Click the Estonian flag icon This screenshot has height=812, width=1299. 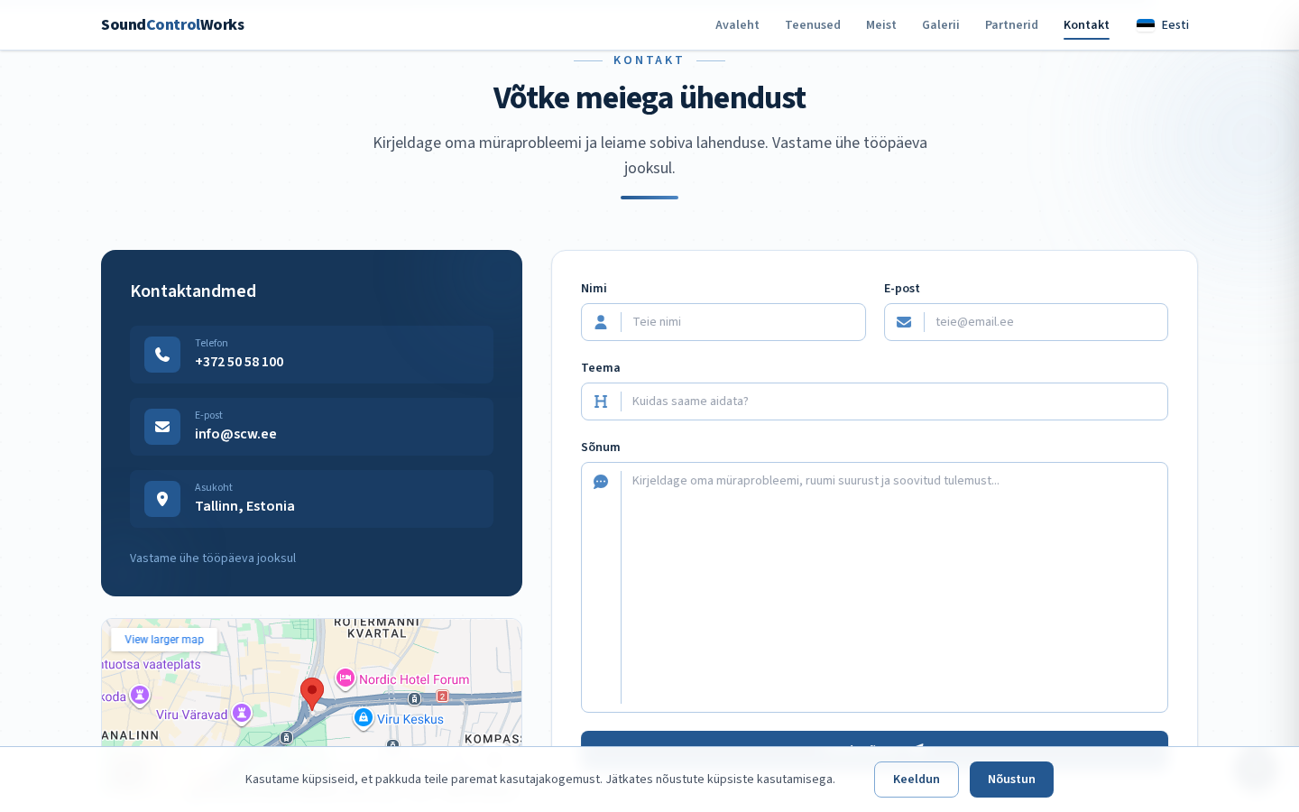click(1146, 24)
